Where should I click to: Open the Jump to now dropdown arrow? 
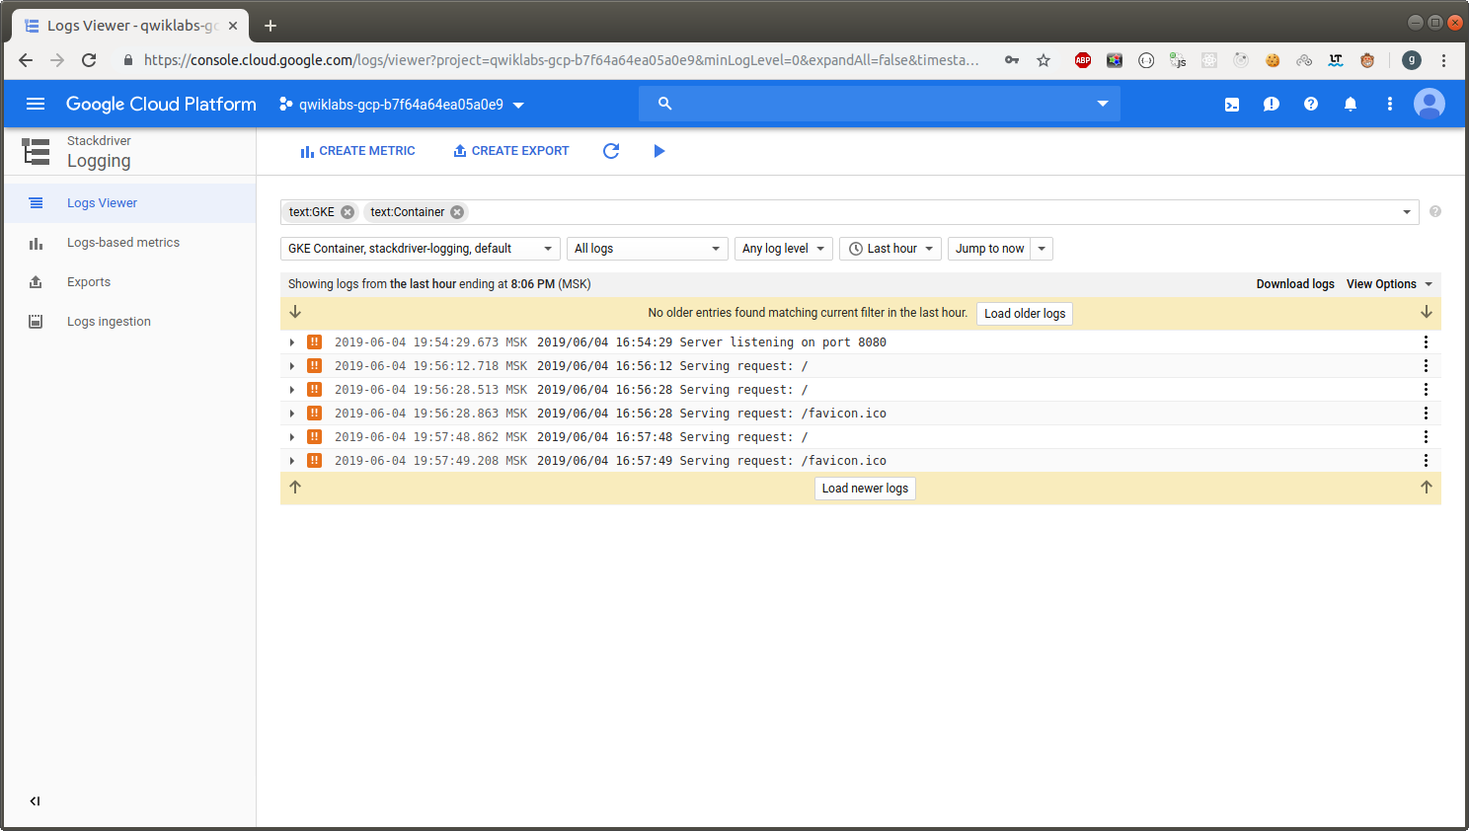click(1042, 249)
